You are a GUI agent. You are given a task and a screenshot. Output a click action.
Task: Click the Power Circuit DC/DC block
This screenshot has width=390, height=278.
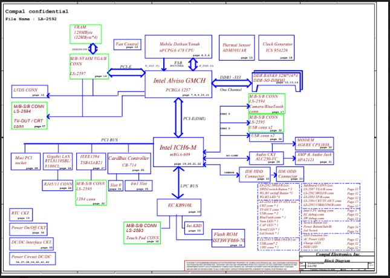pos(32,259)
